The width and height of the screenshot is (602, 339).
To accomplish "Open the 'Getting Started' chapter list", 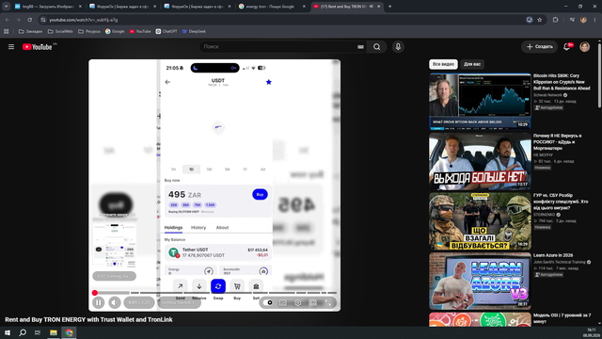I will (x=179, y=302).
